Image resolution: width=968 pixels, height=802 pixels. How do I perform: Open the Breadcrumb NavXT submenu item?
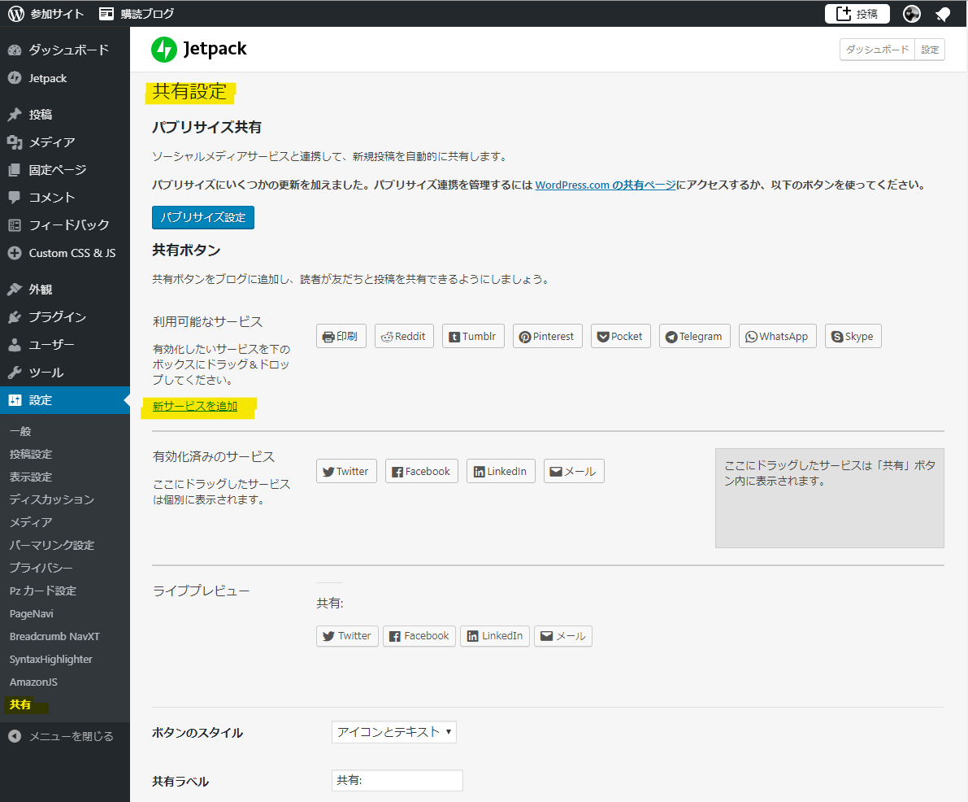(x=54, y=636)
